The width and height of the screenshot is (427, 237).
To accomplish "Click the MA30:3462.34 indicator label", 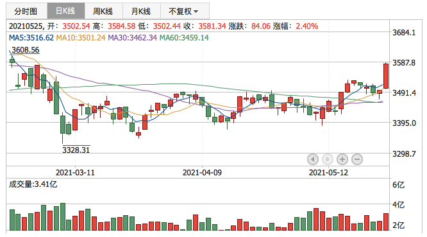I will (x=132, y=38).
